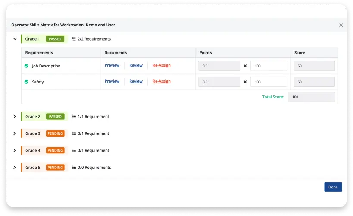Expand the Grade 3 section
The image size is (353, 216).
coord(15,133)
